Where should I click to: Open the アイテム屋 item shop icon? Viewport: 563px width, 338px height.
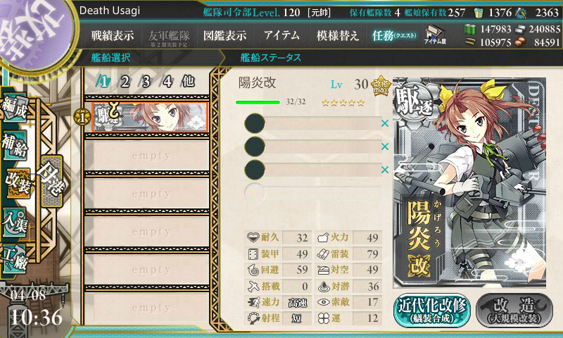click(435, 35)
